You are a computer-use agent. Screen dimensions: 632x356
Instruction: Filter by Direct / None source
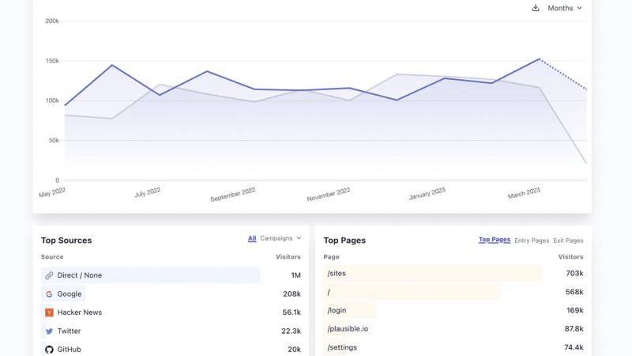pos(80,275)
